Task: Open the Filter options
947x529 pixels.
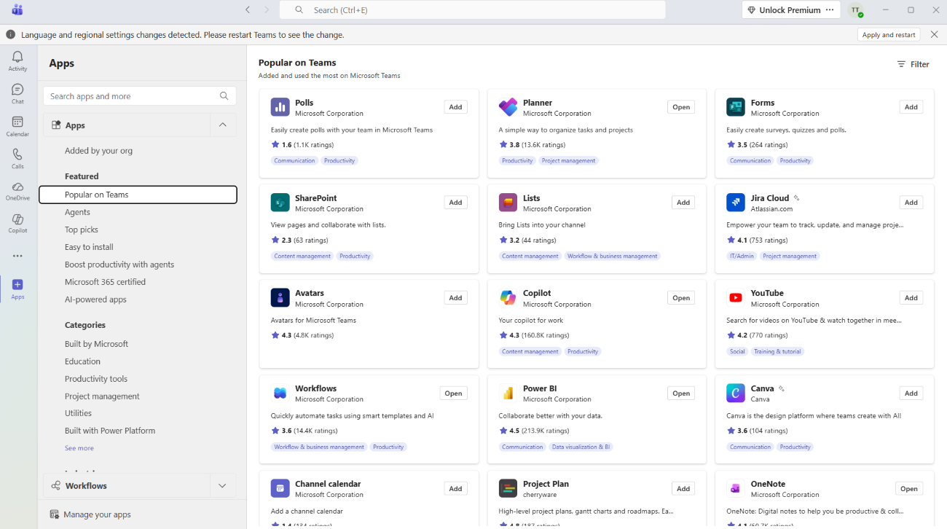Action: pos(913,64)
